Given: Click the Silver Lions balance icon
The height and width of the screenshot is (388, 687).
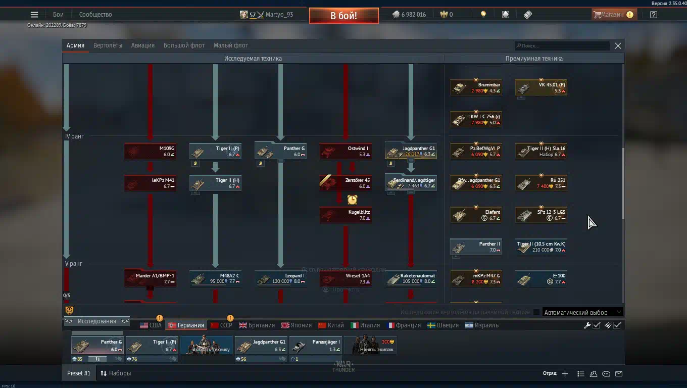Looking at the screenshot, I should [x=396, y=15].
